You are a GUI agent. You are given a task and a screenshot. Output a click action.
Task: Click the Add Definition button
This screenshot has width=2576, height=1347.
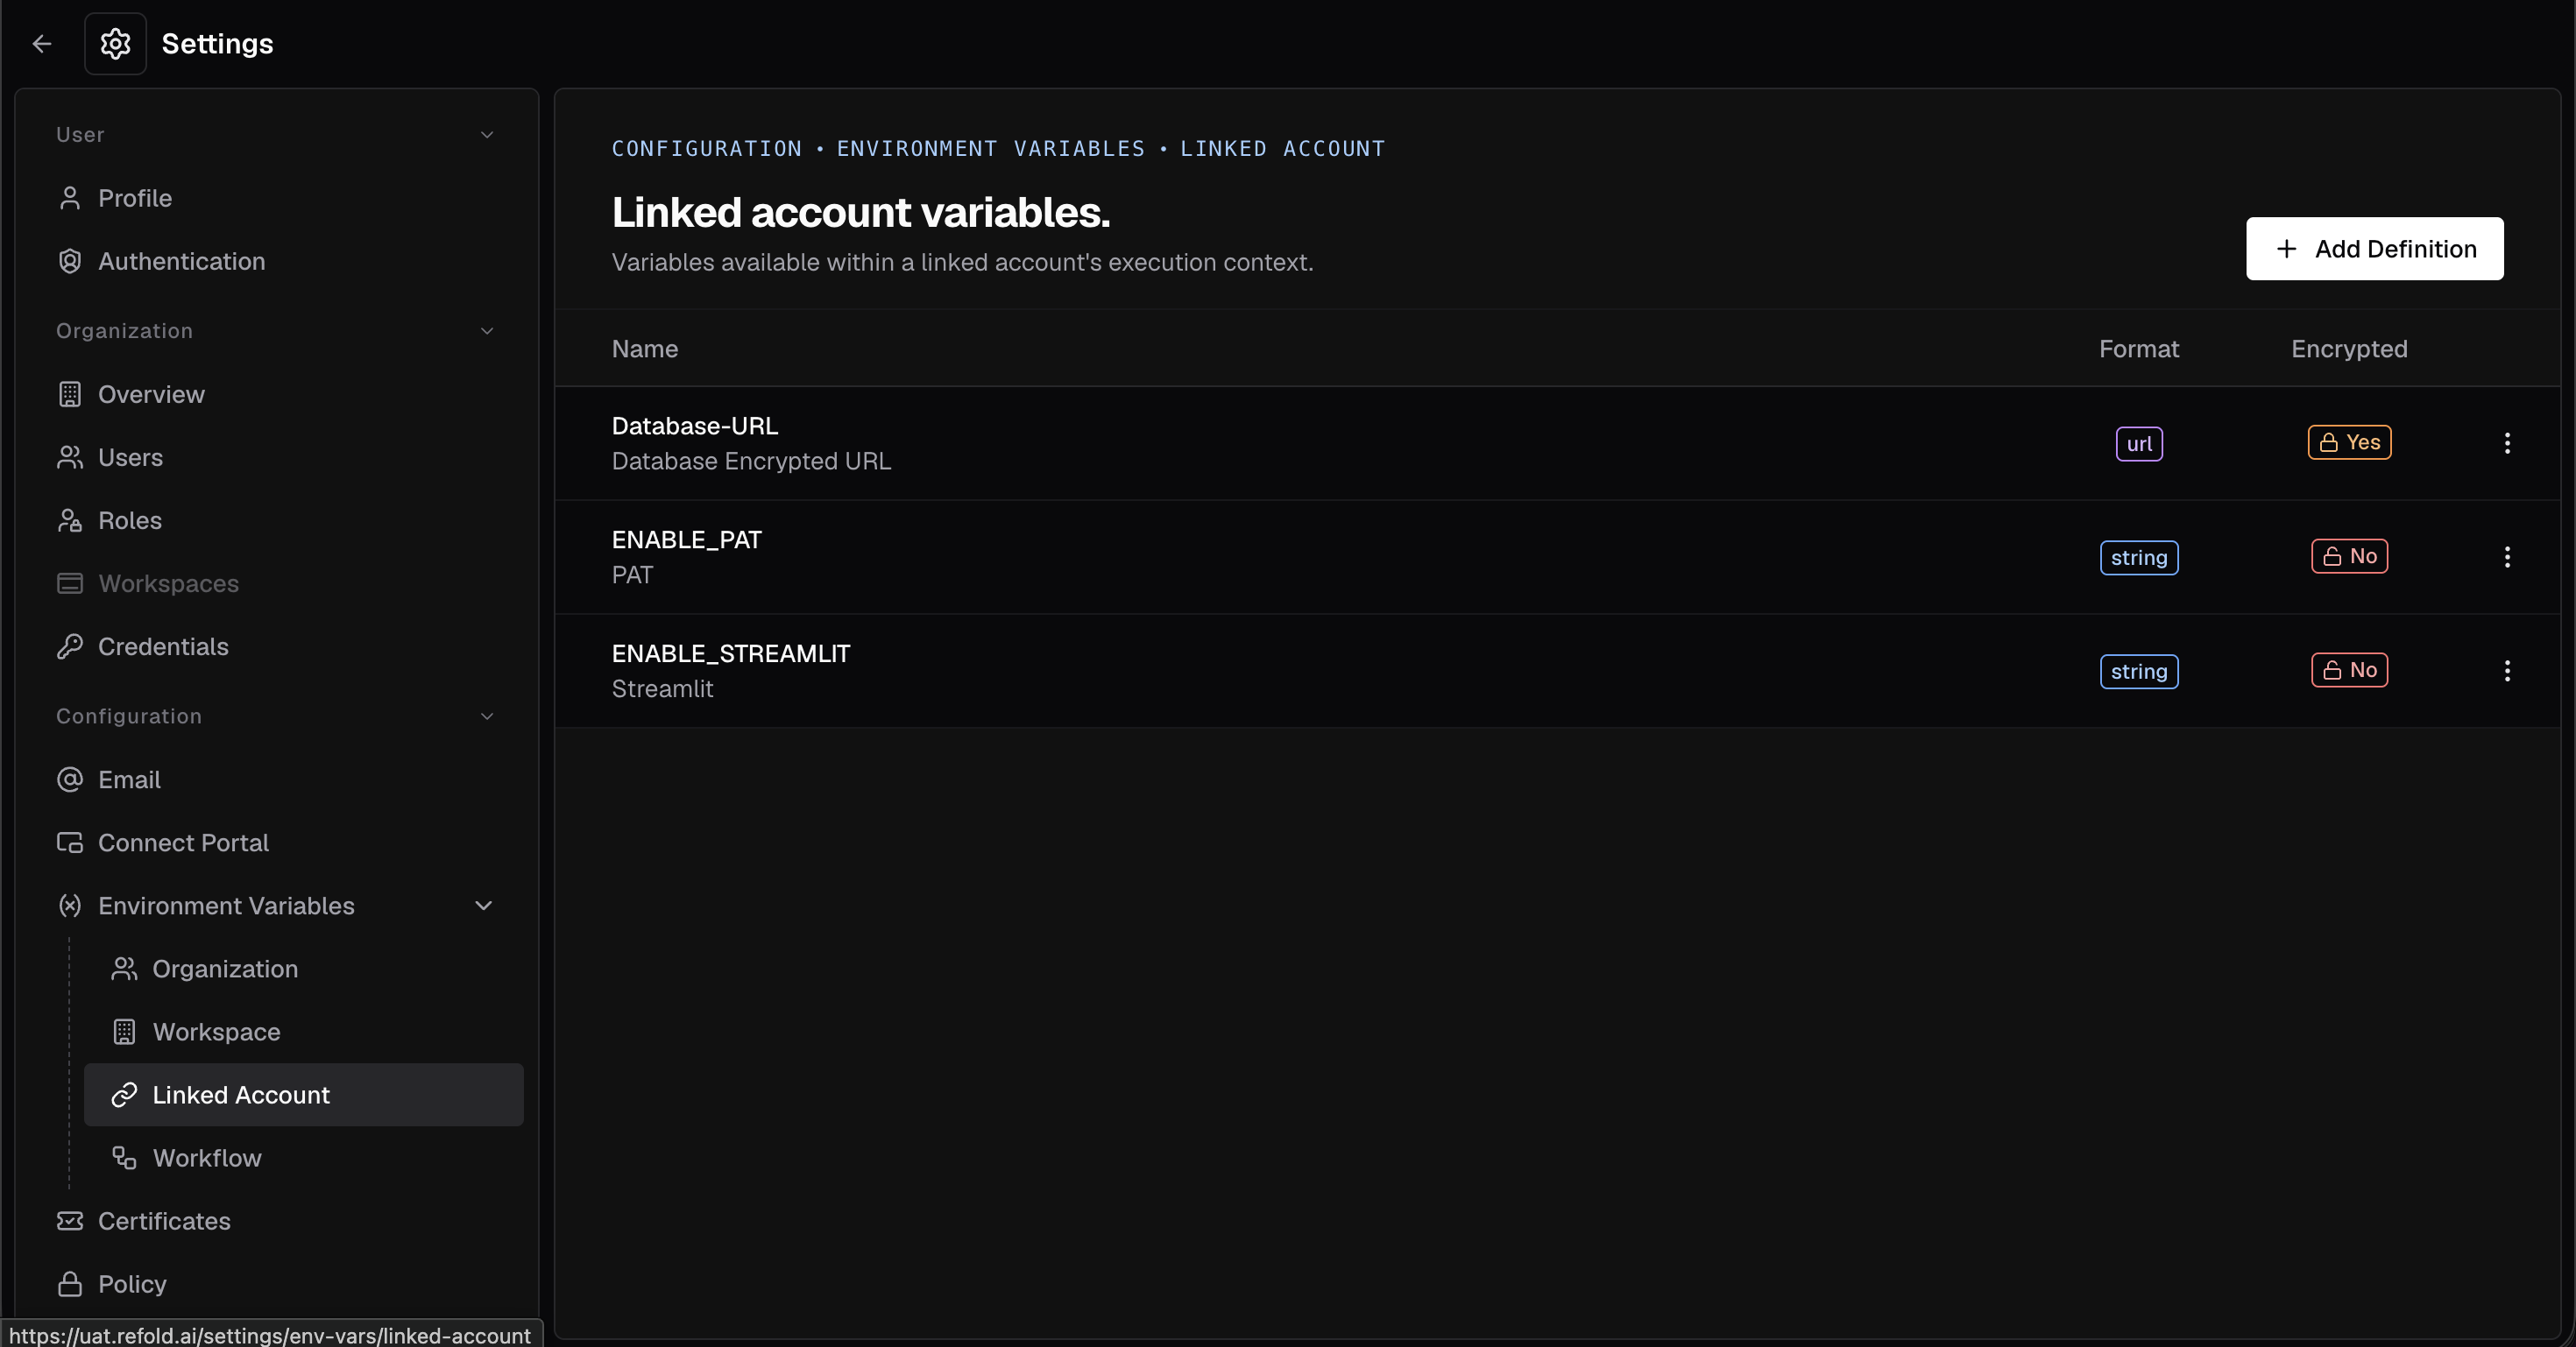pos(2374,248)
